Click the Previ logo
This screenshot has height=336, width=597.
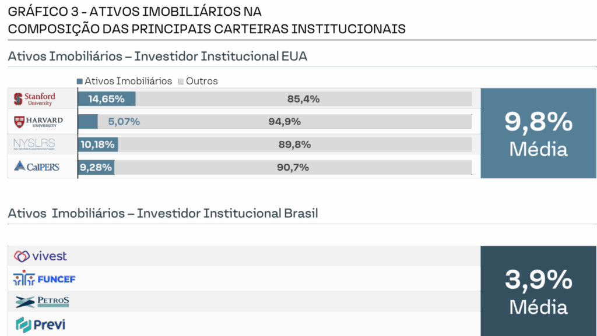point(40,324)
